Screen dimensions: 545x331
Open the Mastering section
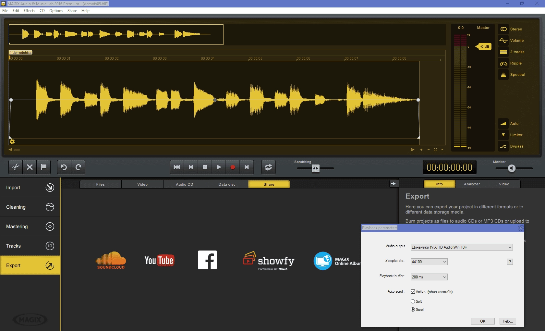[30, 227]
